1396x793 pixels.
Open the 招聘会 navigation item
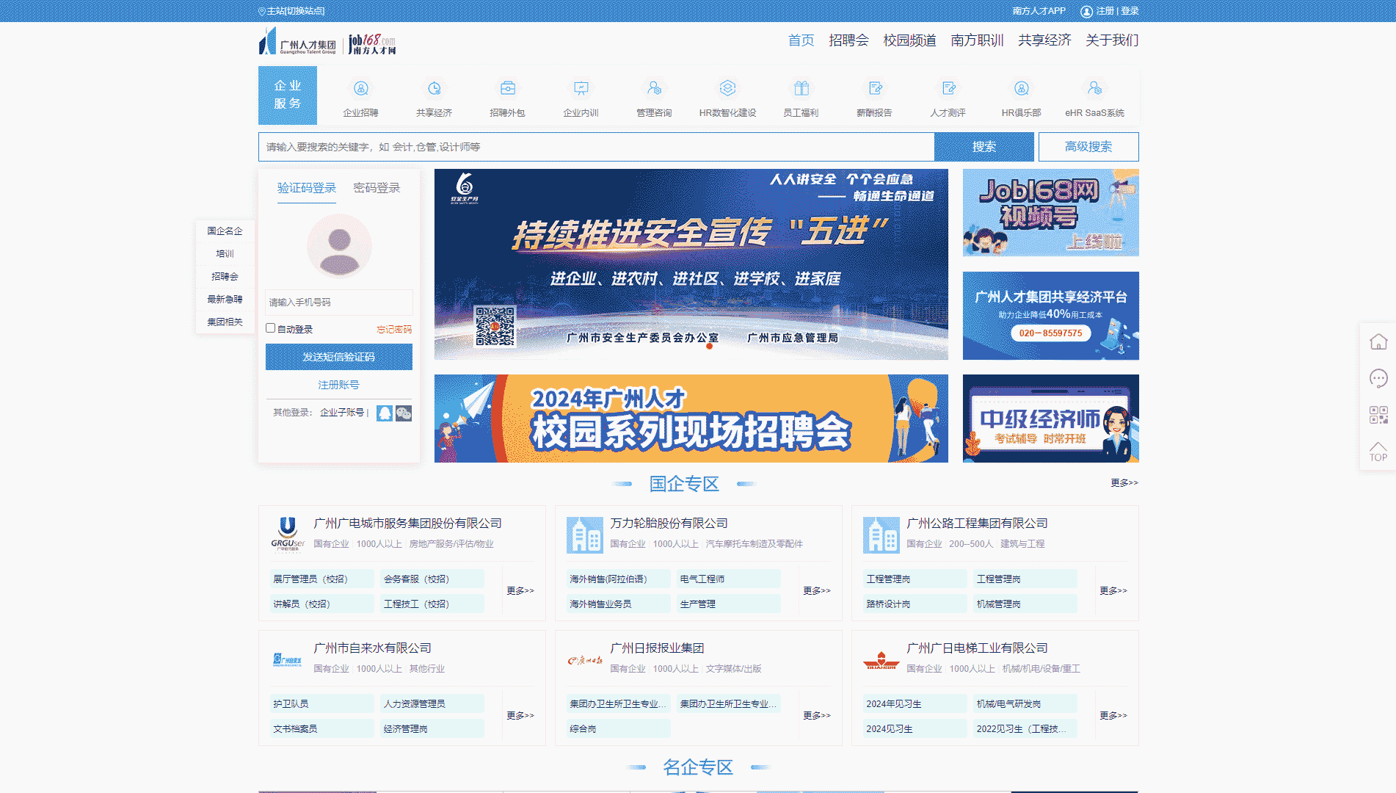pyautogui.click(x=848, y=40)
